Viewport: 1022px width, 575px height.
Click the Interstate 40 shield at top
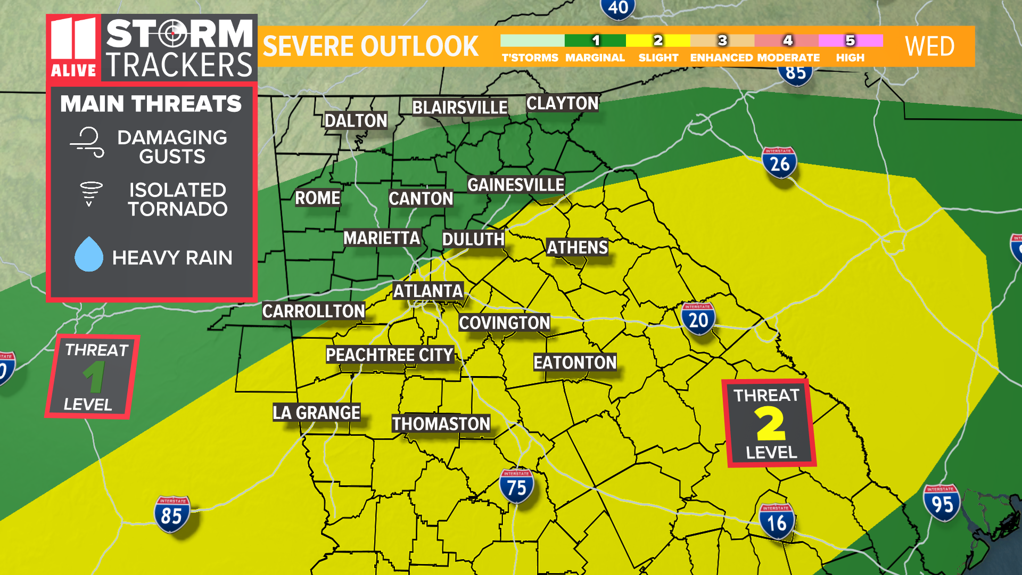618,9
